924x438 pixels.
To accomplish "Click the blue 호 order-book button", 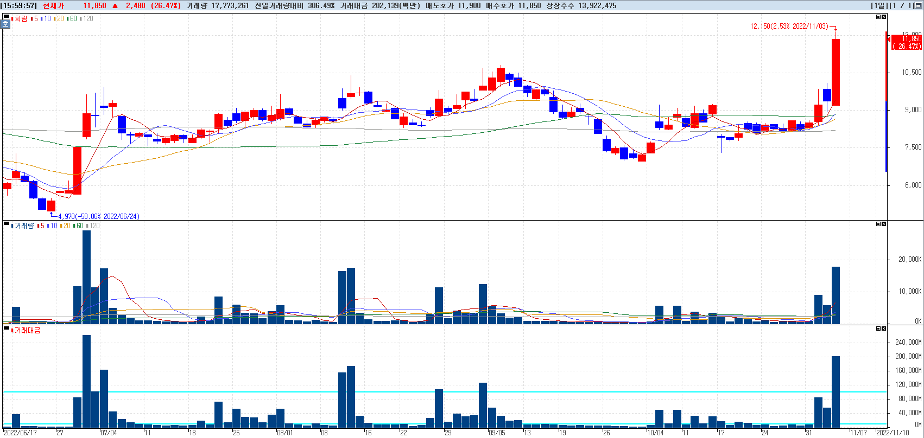I will click(x=6, y=24).
